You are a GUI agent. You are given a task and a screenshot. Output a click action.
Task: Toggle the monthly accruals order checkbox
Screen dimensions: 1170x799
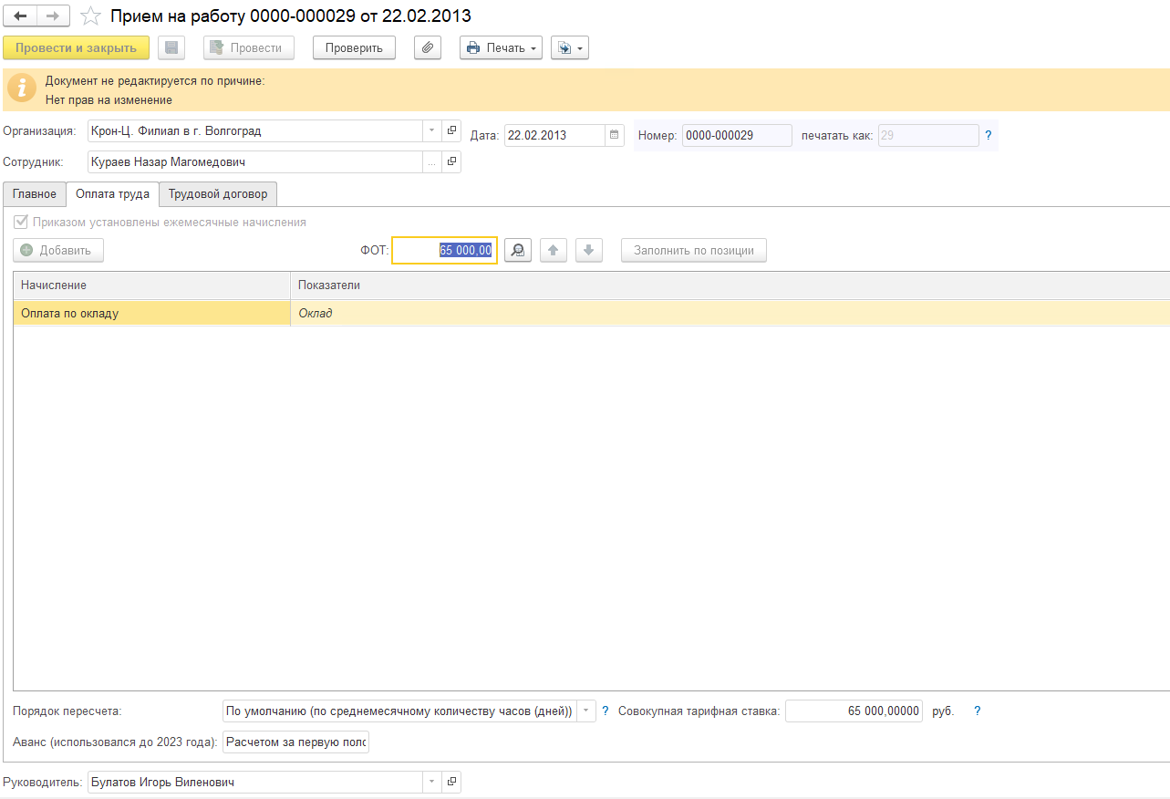pyautogui.click(x=21, y=222)
